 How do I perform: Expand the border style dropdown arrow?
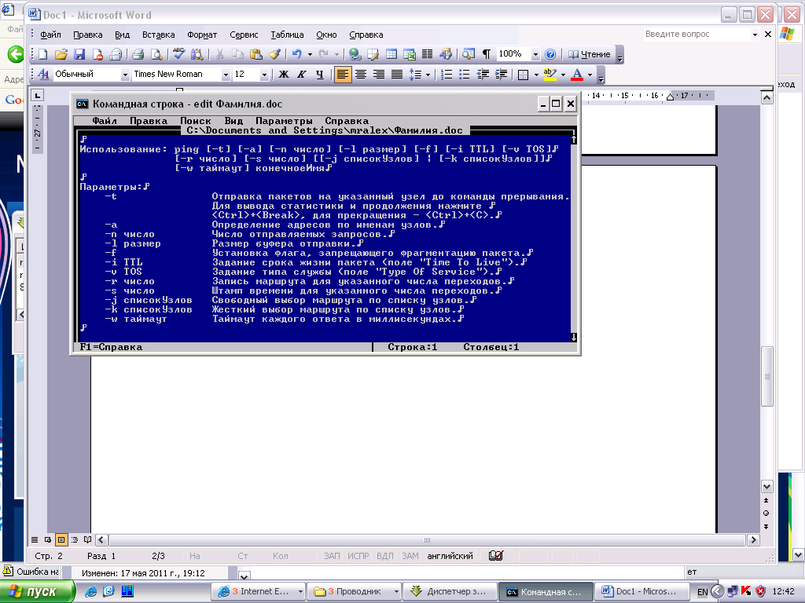[536, 75]
